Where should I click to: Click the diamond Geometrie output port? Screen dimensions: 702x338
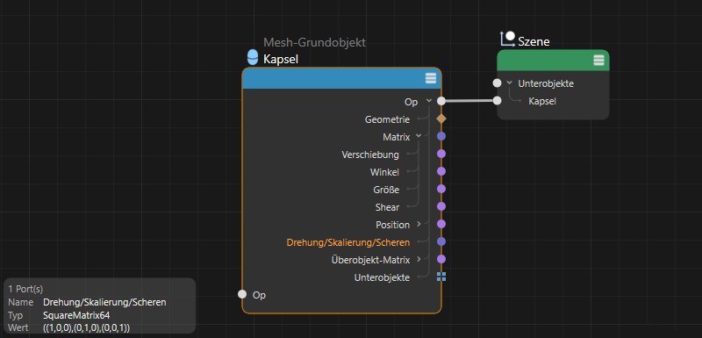tap(441, 119)
